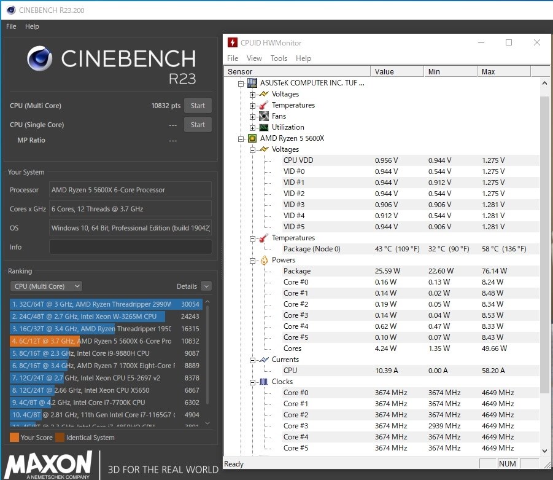This screenshot has width=553, height=480.
Task: Click the Cores x GHz field
Action: tap(131, 209)
